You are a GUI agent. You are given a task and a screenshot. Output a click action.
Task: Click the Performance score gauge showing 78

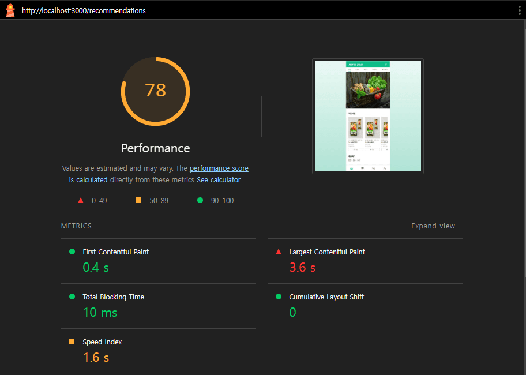click(x=155, y=91)
